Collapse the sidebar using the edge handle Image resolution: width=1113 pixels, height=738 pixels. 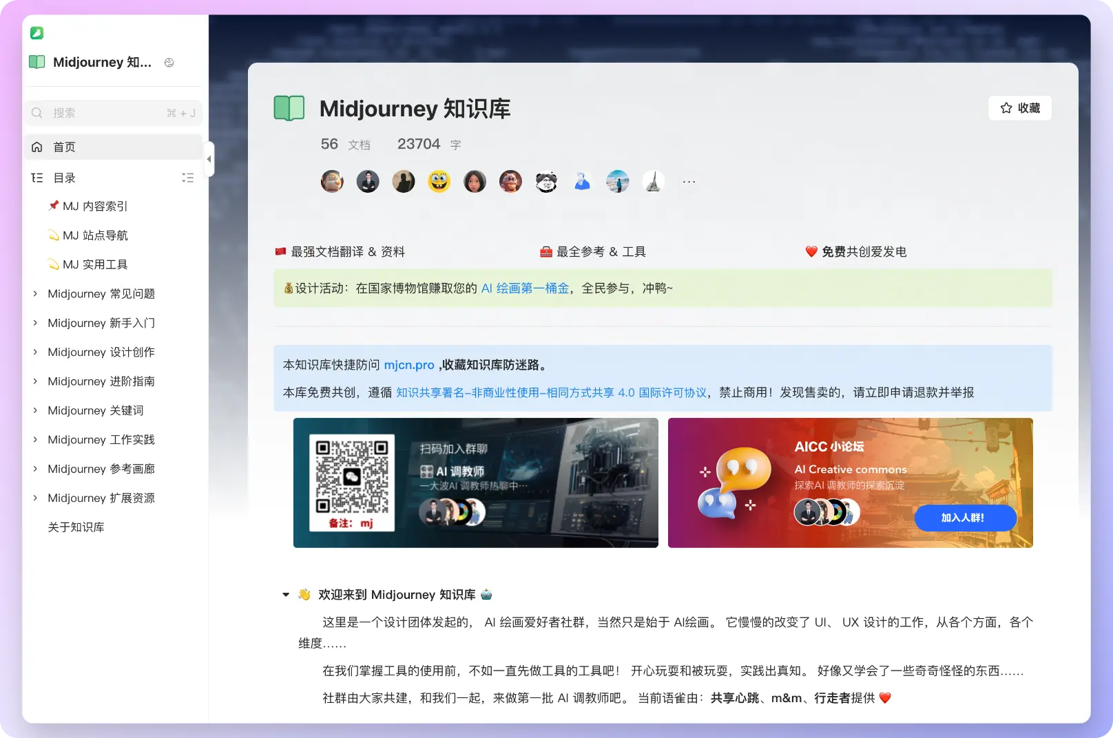click(209, 159)
